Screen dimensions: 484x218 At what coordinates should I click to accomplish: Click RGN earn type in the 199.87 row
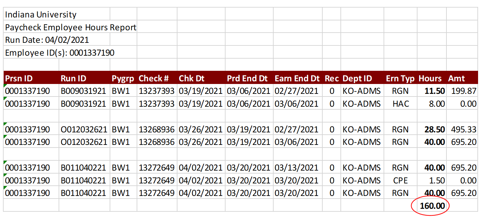click(x=401, y=91)
